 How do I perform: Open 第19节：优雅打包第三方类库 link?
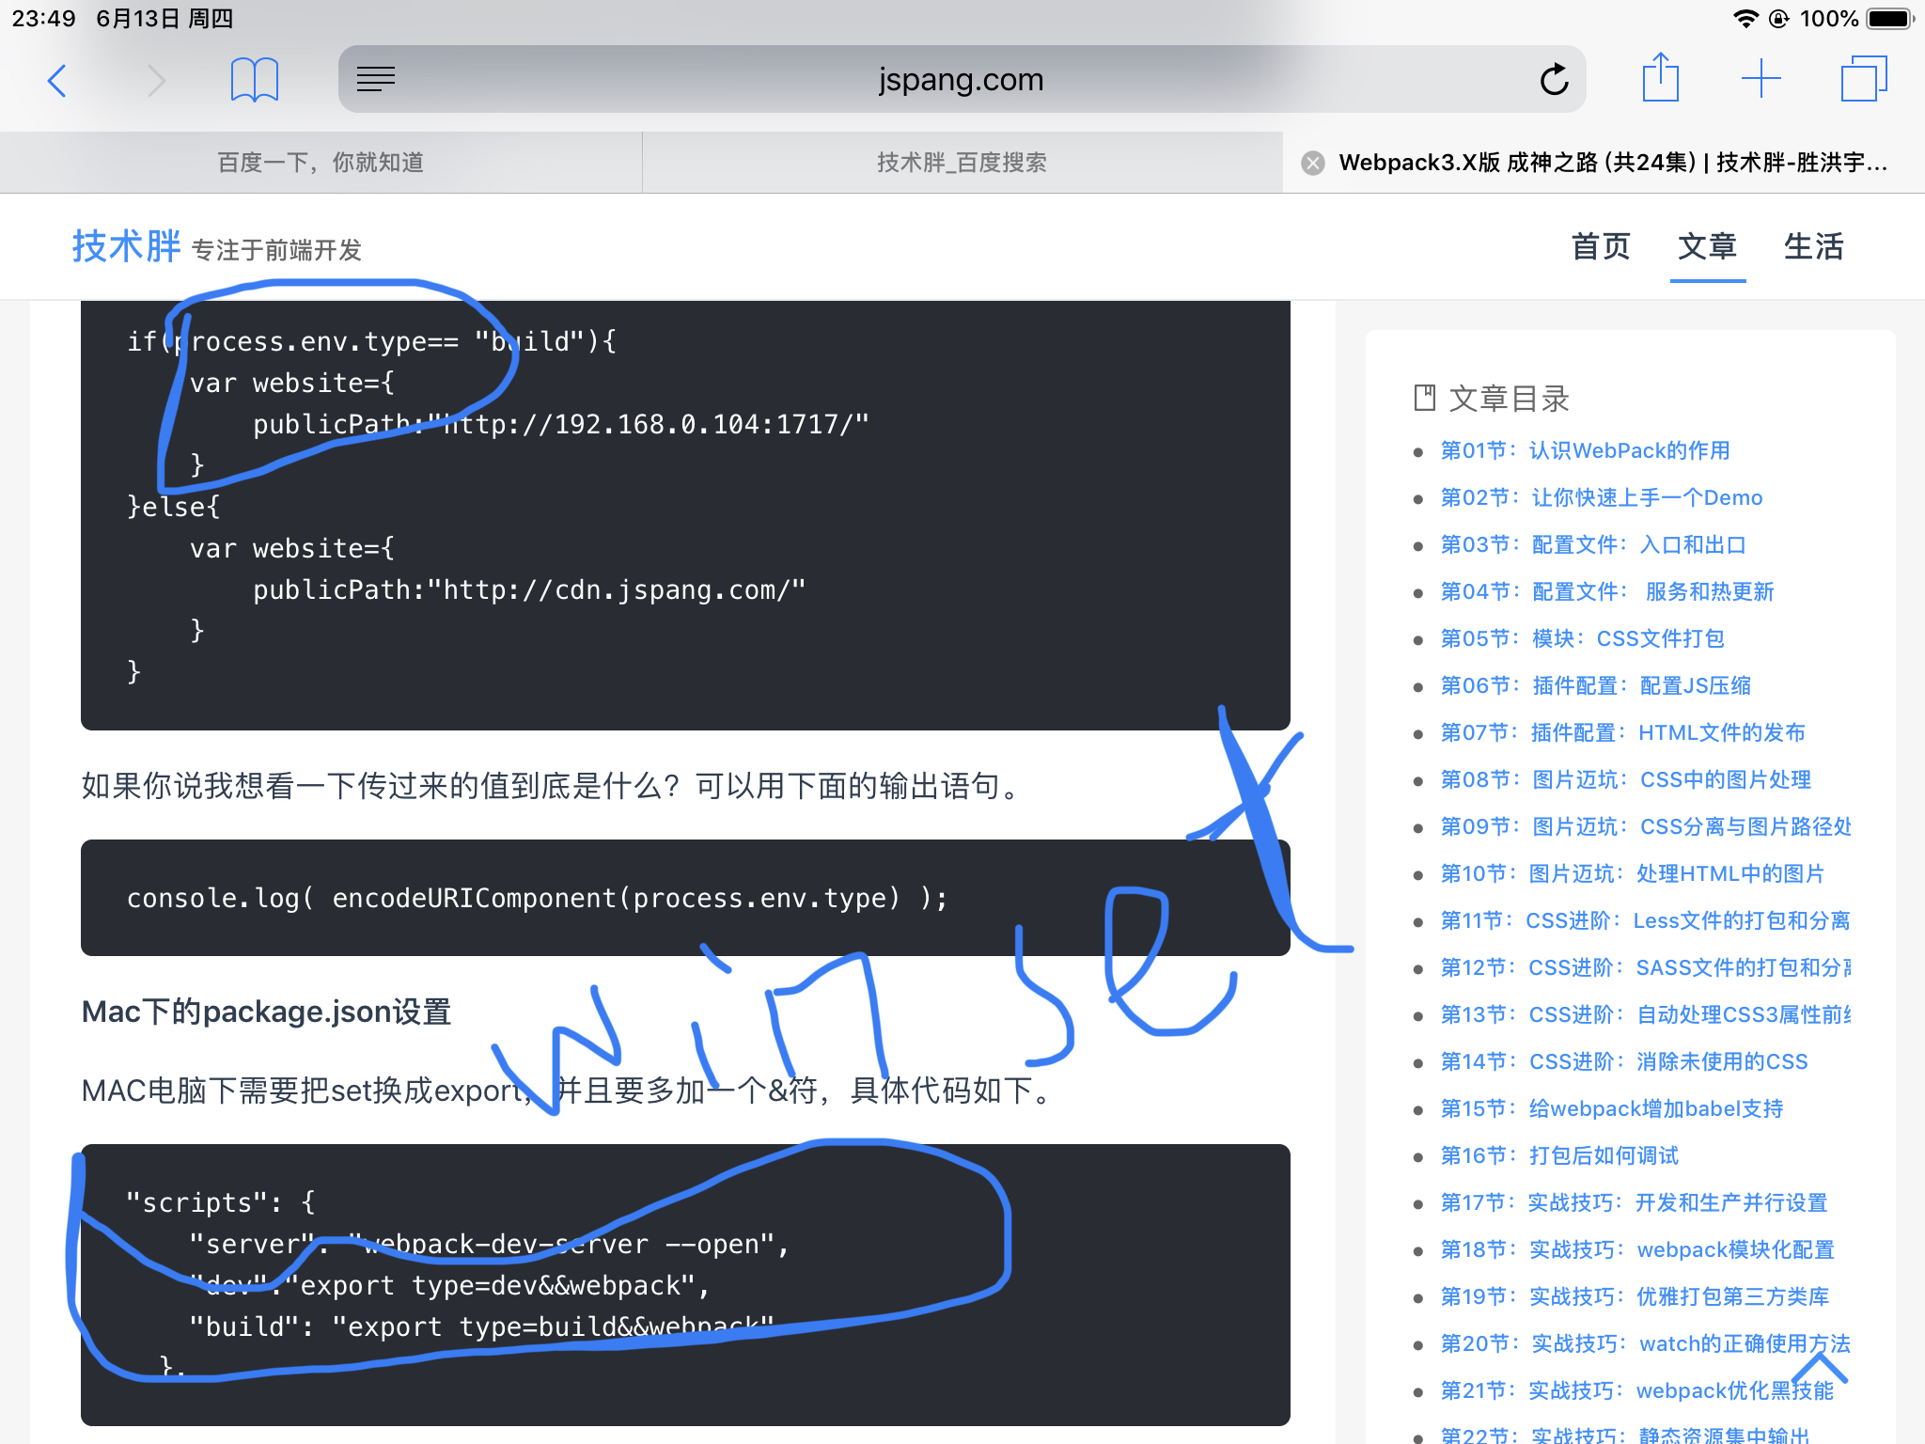pos(1635,1297)
